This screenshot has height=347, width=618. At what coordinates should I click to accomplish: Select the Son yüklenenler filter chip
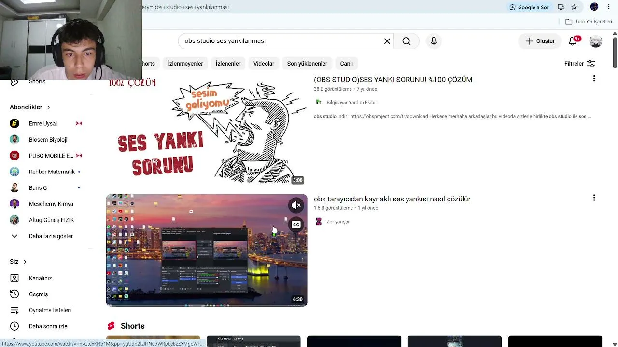tap(307, 64)
